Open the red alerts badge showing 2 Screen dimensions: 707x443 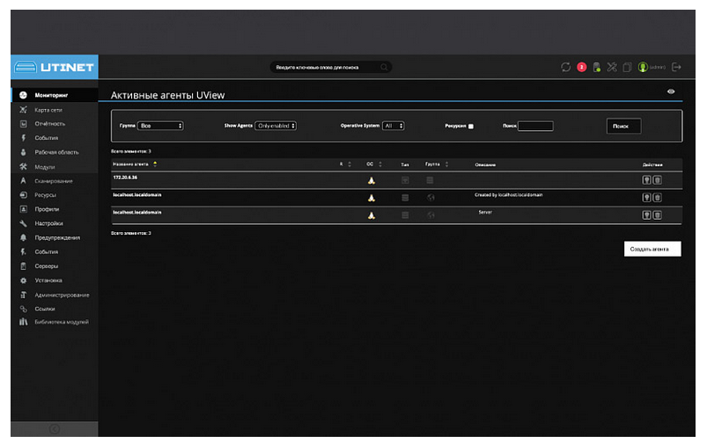click(x=582, y=67)
